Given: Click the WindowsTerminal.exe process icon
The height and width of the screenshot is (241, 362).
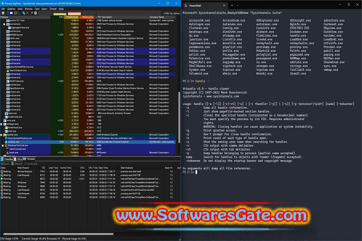Looking at the screenshot, I should tap(6, 146).
